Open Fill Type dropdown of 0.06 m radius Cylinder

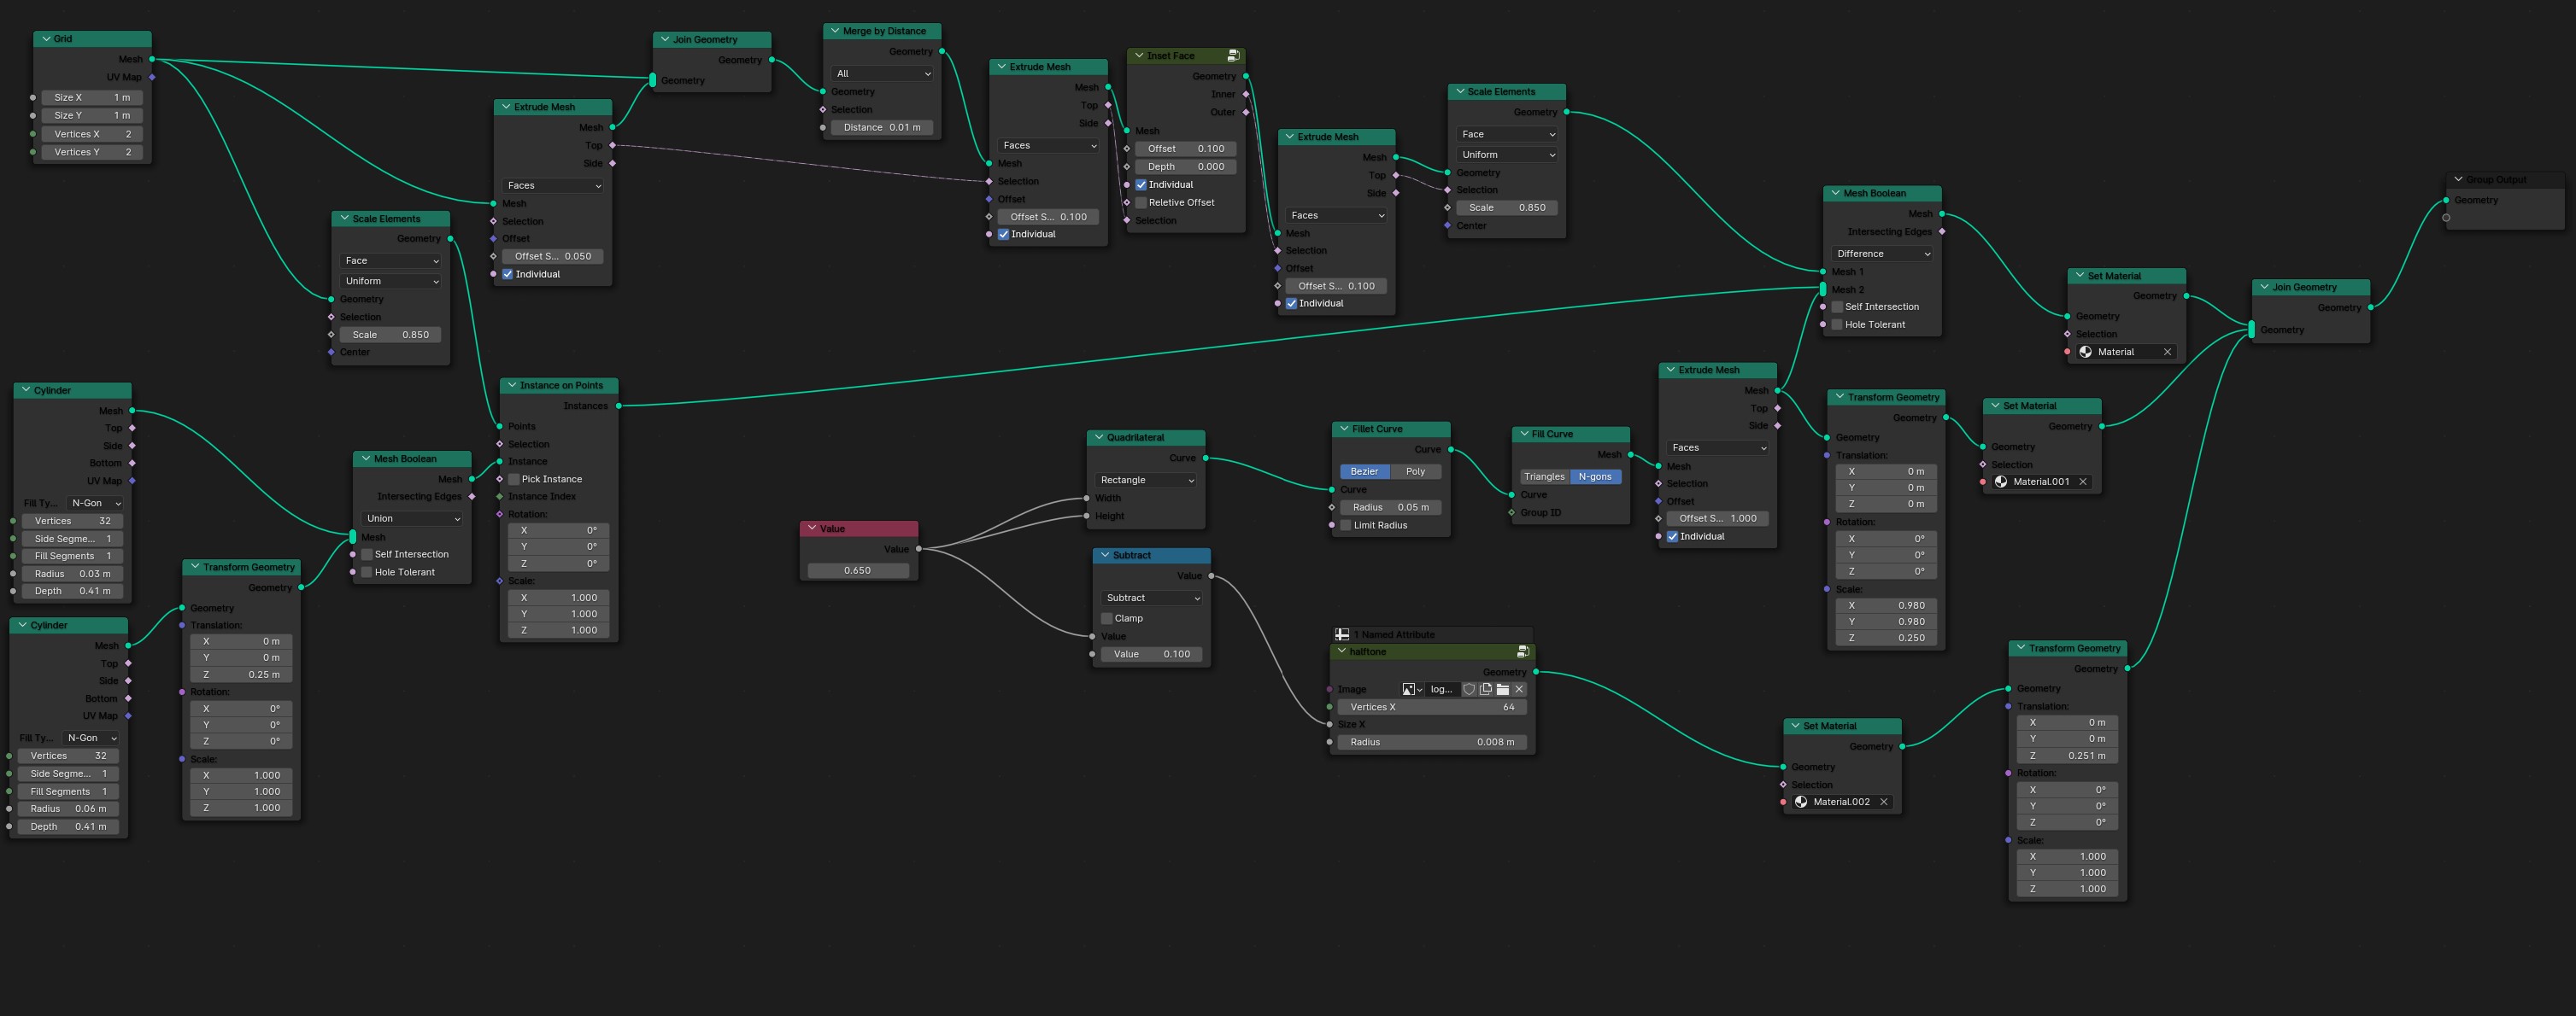pos(92,739)
